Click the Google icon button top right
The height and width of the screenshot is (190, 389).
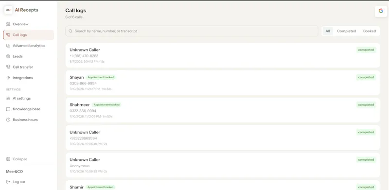point(381,11)
